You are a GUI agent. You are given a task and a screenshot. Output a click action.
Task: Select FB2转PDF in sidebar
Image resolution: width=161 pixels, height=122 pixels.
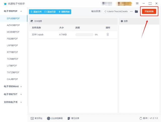click(x=12, y=39)
